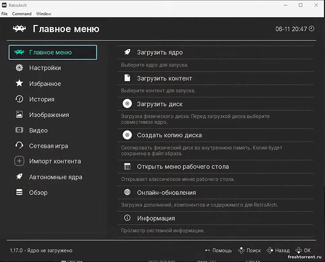The width and height of the screenshot is (325, 262).
Task: Click the headset icon for Сетевая игра
Action: 19,145
